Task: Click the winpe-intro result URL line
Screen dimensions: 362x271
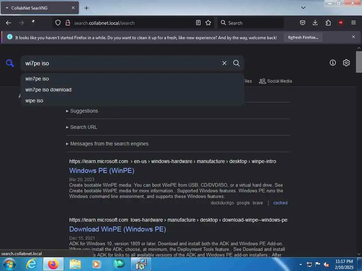Action: 173,161
